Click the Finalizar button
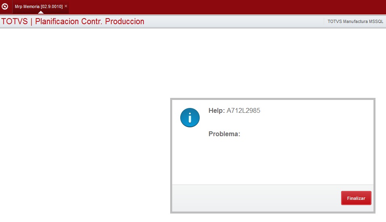The height and width of the screenshot is (222, 386). [x=356, y=198]
